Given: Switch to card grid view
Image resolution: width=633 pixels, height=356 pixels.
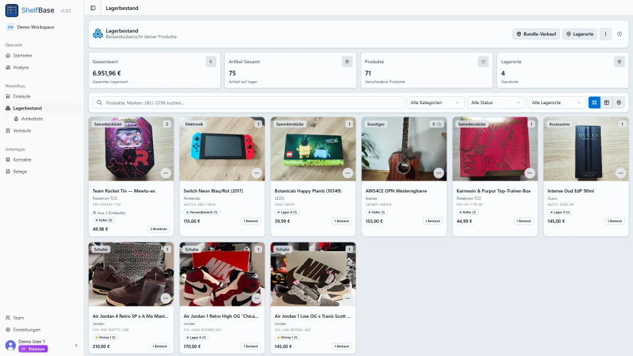Looking at the screenshot, I should 594,103.
